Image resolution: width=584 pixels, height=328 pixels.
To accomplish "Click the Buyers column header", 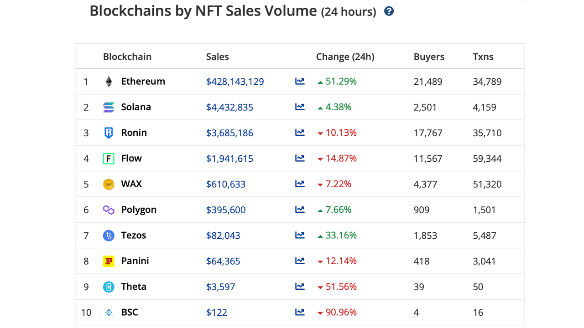I will [x=429, y=56].
